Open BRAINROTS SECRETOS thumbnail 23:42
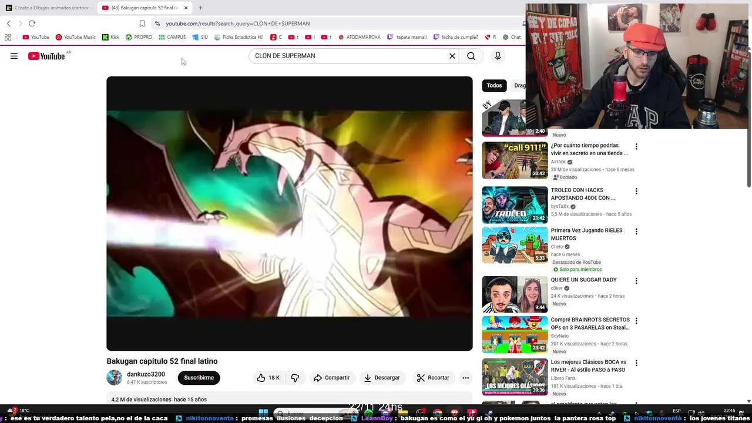Screen dimensions: 752x423 [x=515, y=334]
